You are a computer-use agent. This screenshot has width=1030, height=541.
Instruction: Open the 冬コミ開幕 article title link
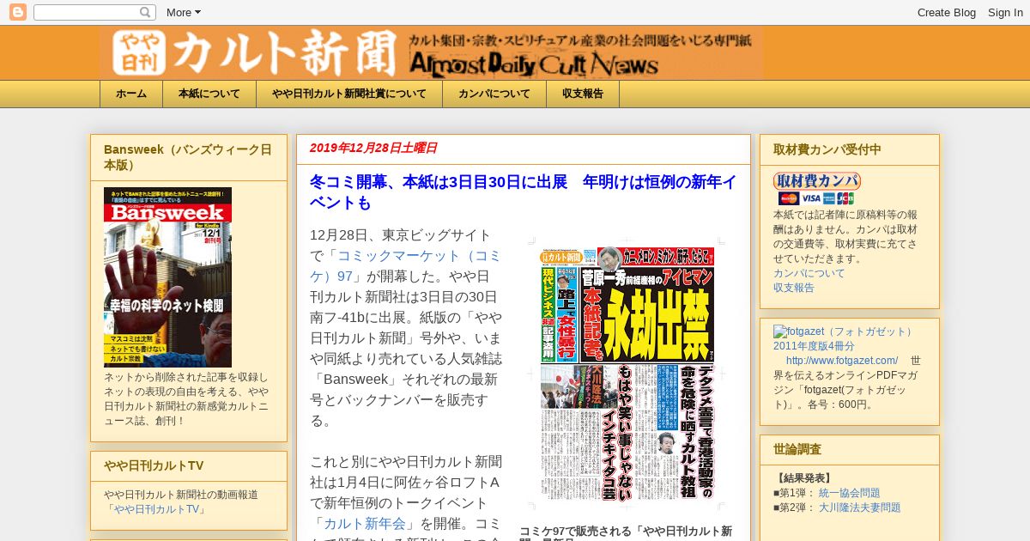tap(523, 192)
